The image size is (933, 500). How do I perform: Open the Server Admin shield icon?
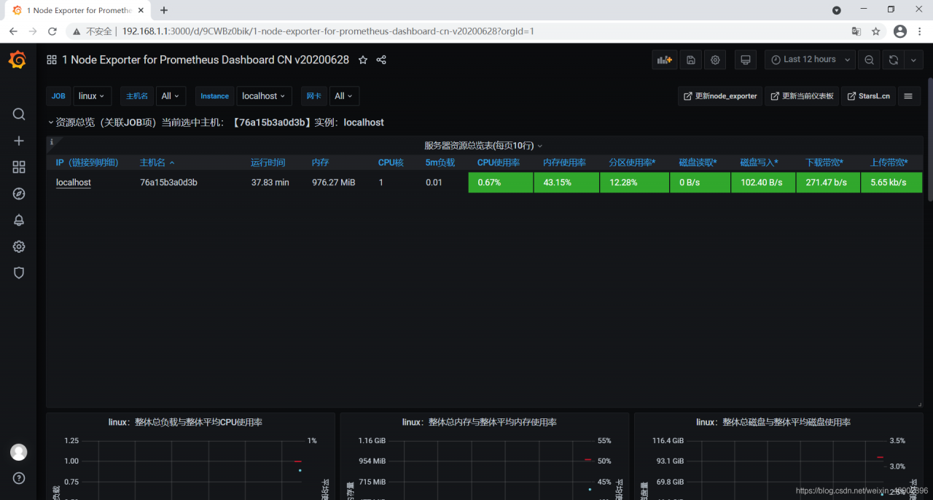(x=19, y=273)
